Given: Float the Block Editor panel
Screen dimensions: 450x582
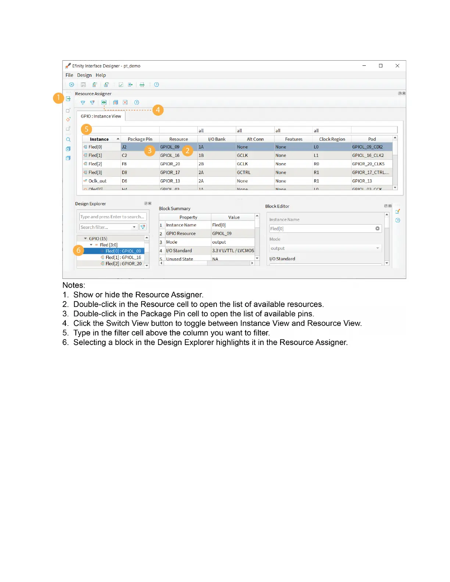Looking at the screenshot, I should (386, 206).
